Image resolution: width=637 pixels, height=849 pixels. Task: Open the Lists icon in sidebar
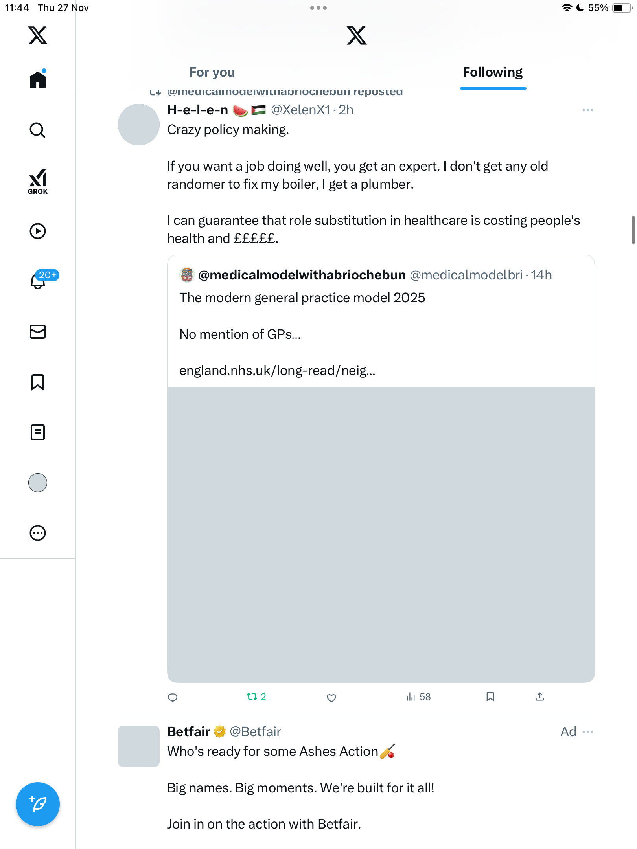coord(38,432)
